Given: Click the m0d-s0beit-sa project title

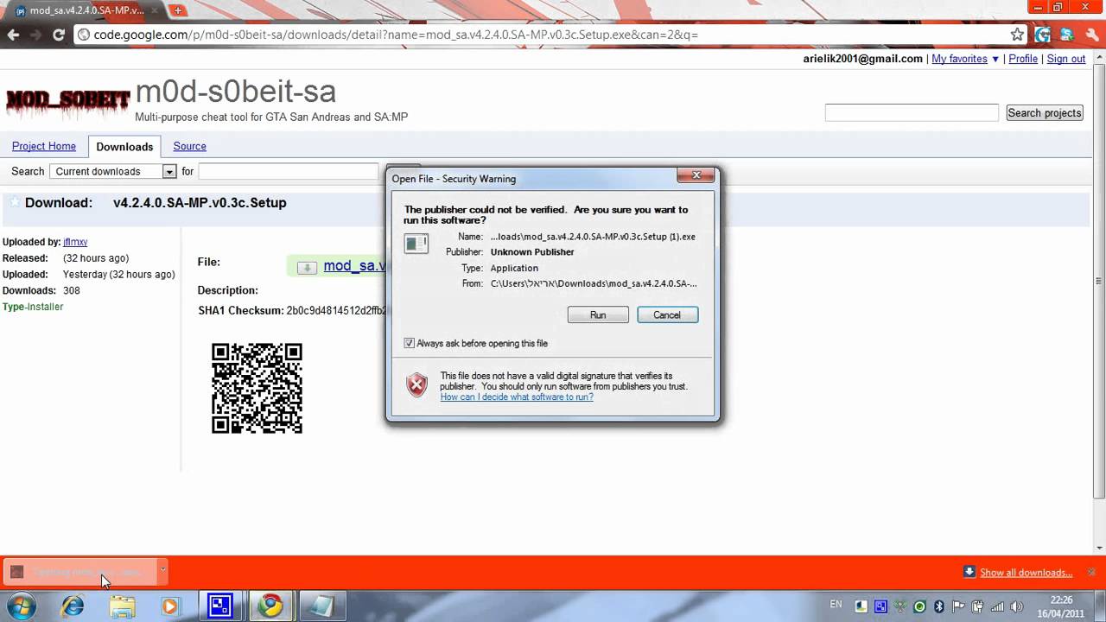Looking at the screenshot, I should click(235, 91).
